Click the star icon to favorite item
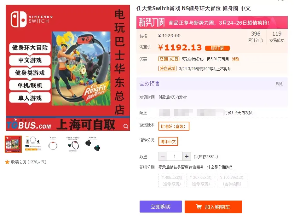 coord(7,162)
